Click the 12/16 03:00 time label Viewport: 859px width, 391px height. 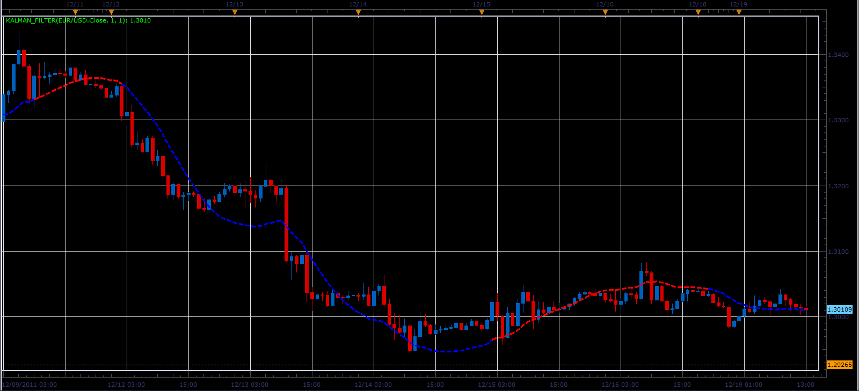pos(620,385)
